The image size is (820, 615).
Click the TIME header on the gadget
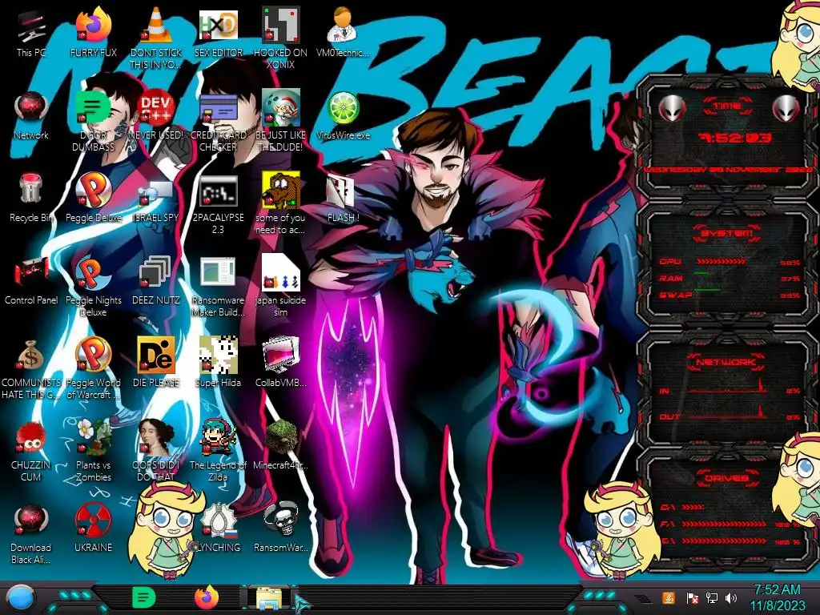coord(727,107)
